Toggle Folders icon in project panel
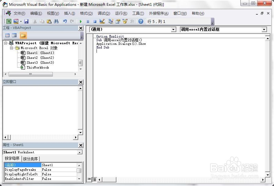 [x=23, y=35]
